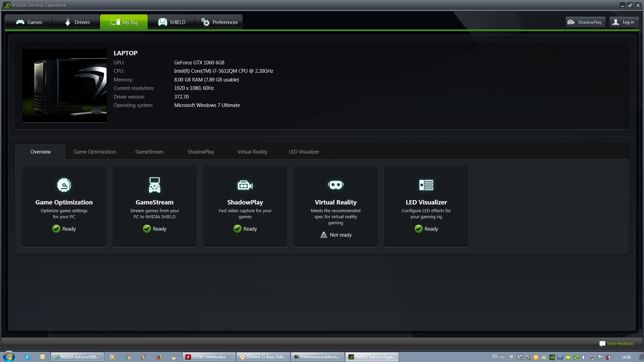Open the GameStream card title

click(155, 202)
